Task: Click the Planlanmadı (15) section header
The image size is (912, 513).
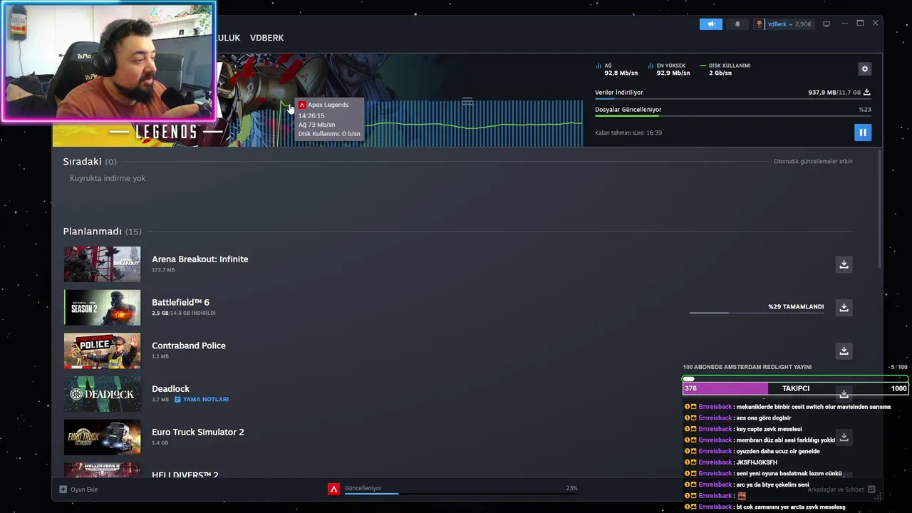Action: [102, 232]
